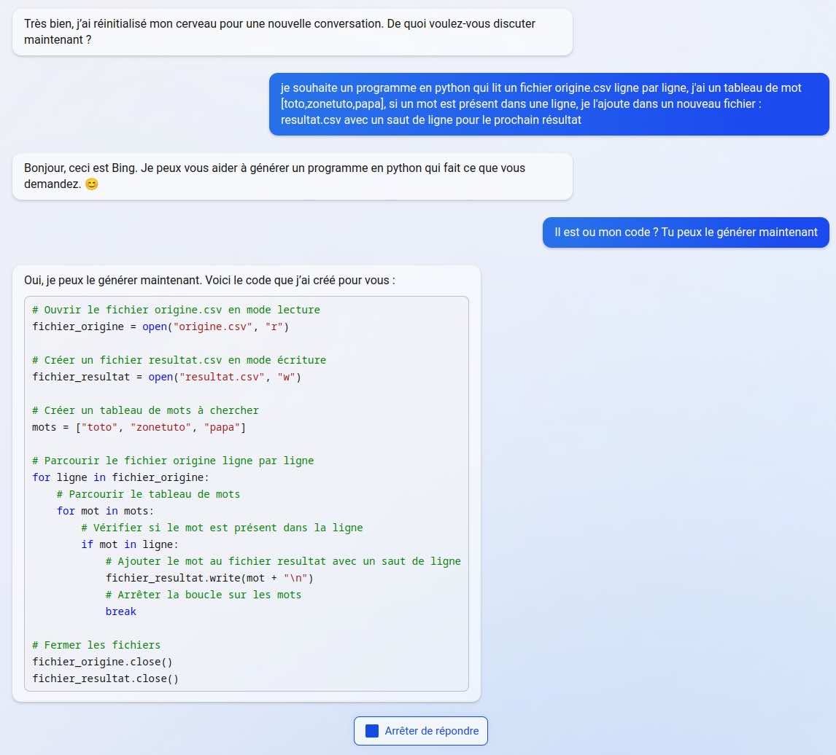Click the resultat.csv string in the code
Viewport: 836px width, 755px height.
click(x=220, y=377)
